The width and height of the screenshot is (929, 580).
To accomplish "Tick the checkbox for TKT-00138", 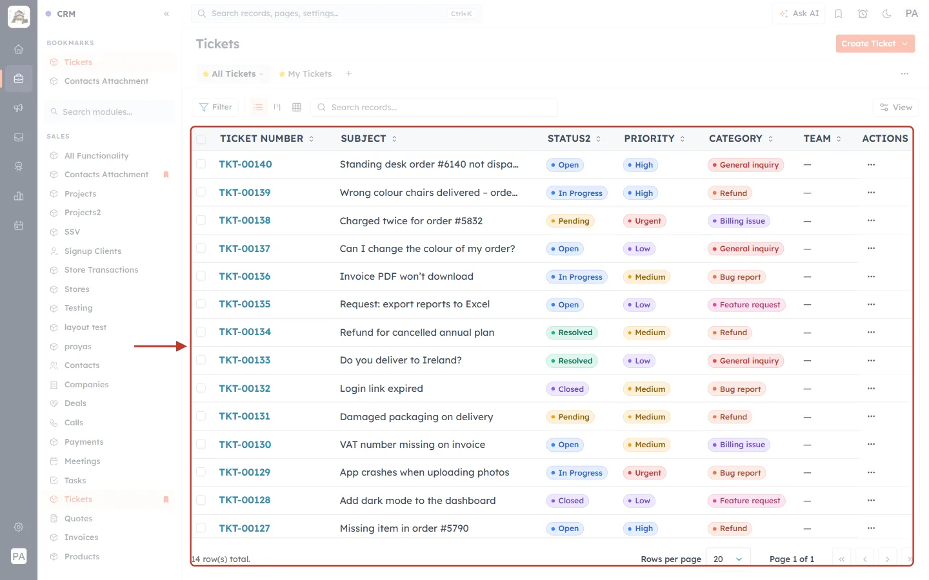I will [201, 220].
